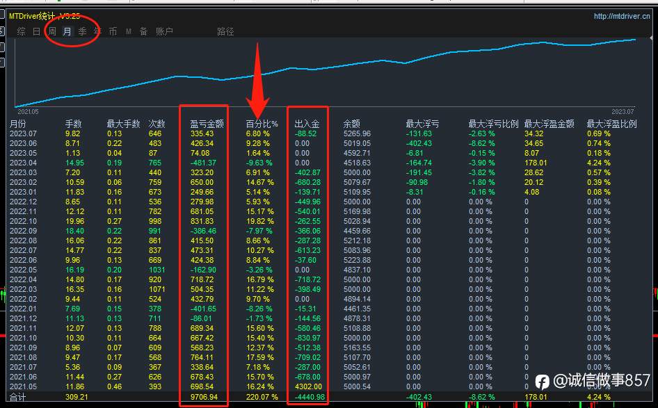The width and height of the screenshot is (658, 408).
Task: Click profit value 831.83 in the 2022.10 row
Action: pyautogui.click(x=202, y=222)
